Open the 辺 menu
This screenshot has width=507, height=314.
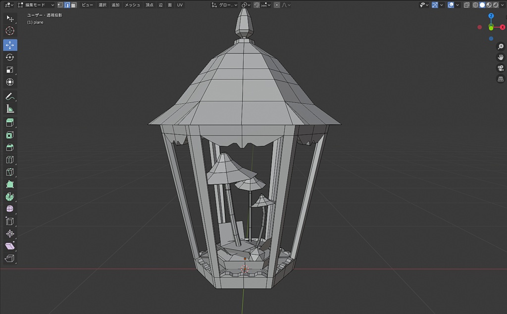click(x=161, y=5)
